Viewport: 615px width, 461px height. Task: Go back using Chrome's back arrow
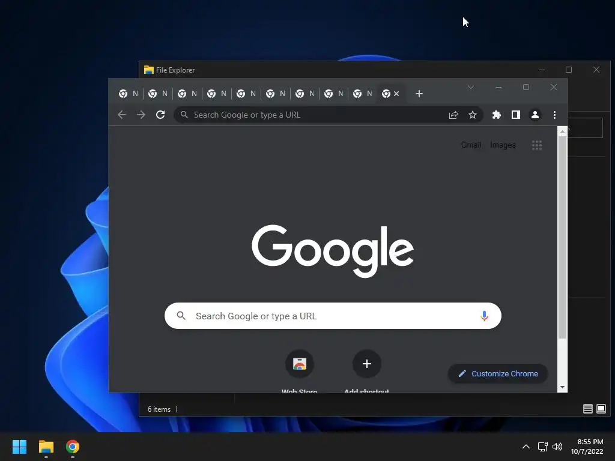[122, 115]
